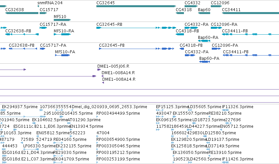Screen dimensions: 279x164
Task: Select the LD19137.5prime EST label
Action: click(x=223, y=139)
